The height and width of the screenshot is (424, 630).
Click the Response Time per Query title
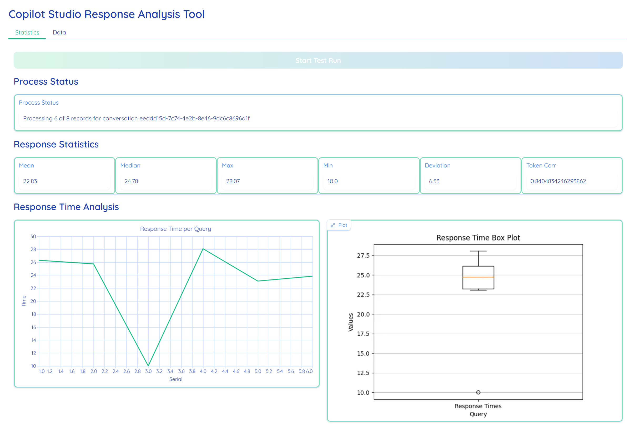(x=175, y=229)
